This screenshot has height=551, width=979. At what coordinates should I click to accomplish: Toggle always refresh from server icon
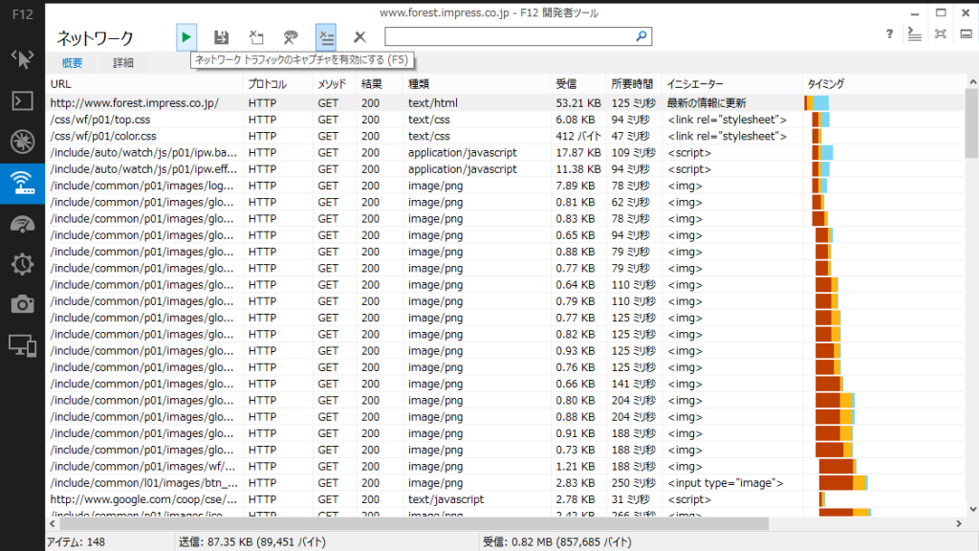(x=256, y=37)
